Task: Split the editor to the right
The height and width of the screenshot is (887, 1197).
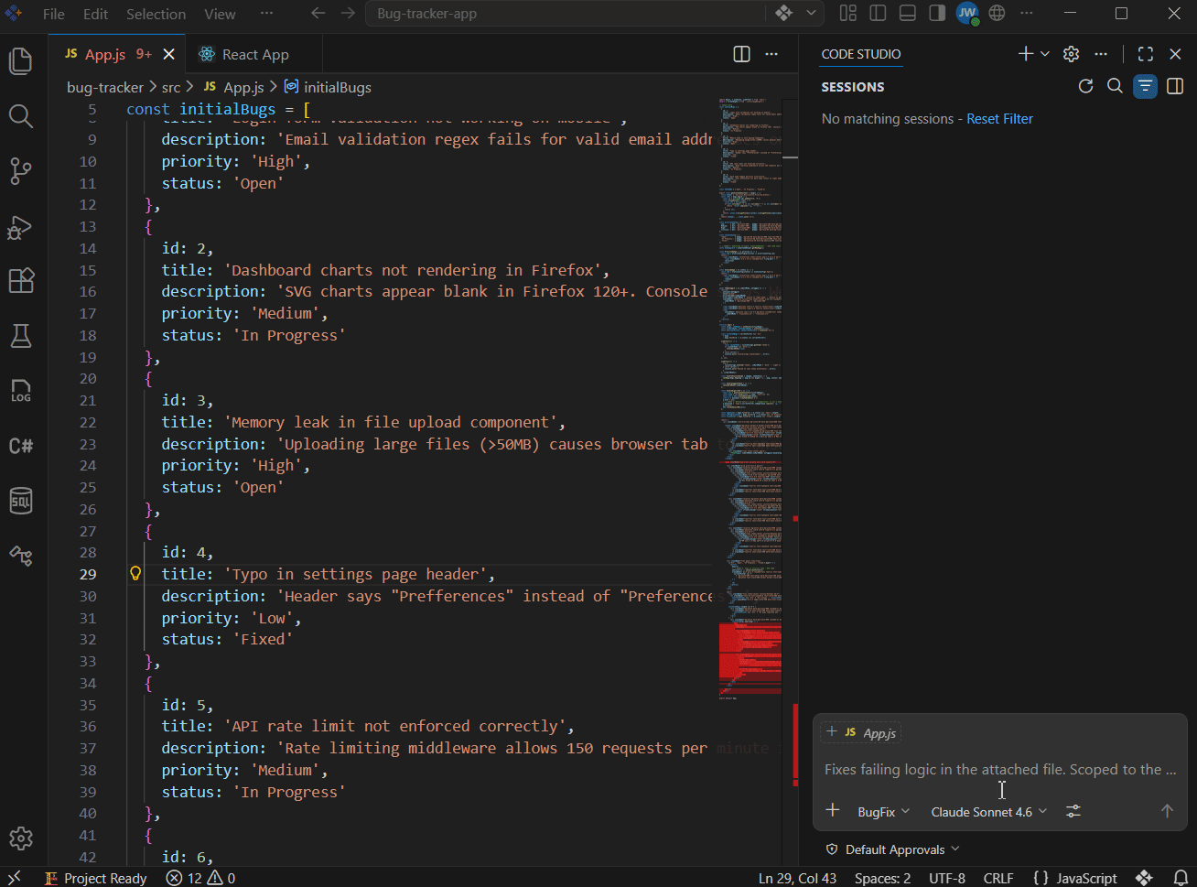Action: point(742,54)
